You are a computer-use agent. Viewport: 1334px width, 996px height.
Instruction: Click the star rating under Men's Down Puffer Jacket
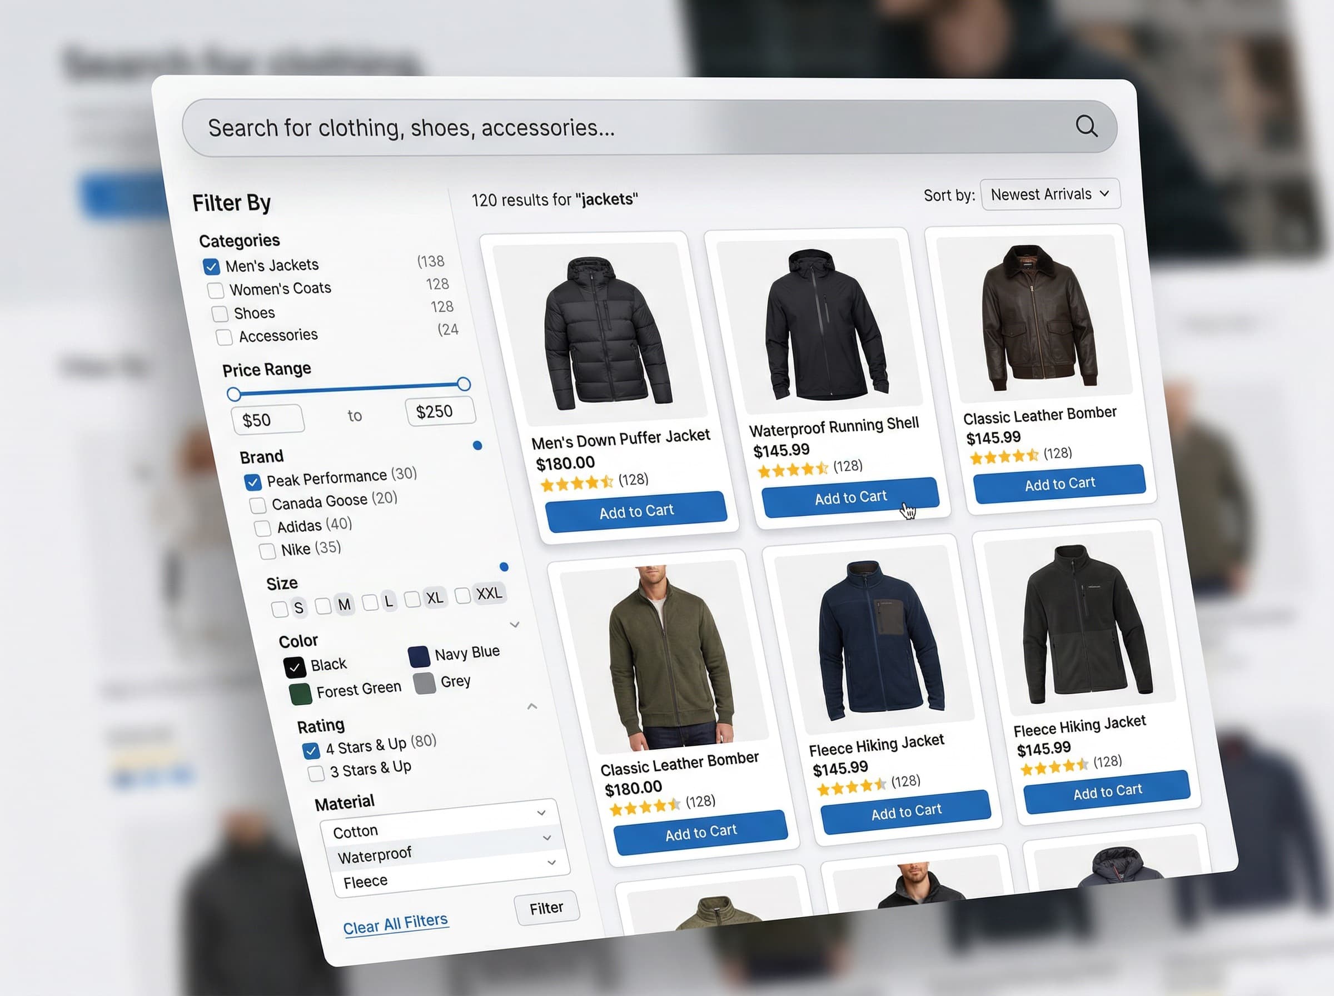[x=577, y=484]
